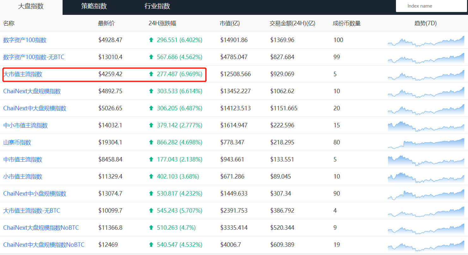Viewport: 468px width, 255px height.
Task: Click the 7D trend chart for ChaiNext大盘规模指数NoBTC
Action: click(426, 229)
